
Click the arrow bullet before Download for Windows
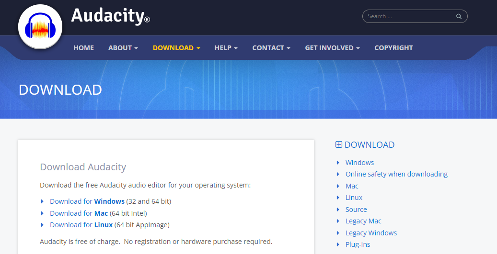coord(42,201)
